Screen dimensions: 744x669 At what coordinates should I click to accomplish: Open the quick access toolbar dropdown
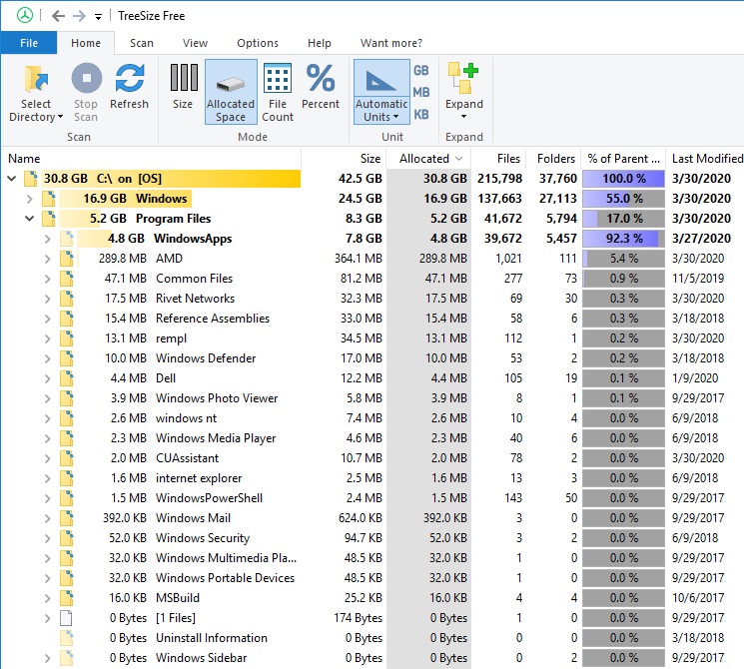coord(98,17)
